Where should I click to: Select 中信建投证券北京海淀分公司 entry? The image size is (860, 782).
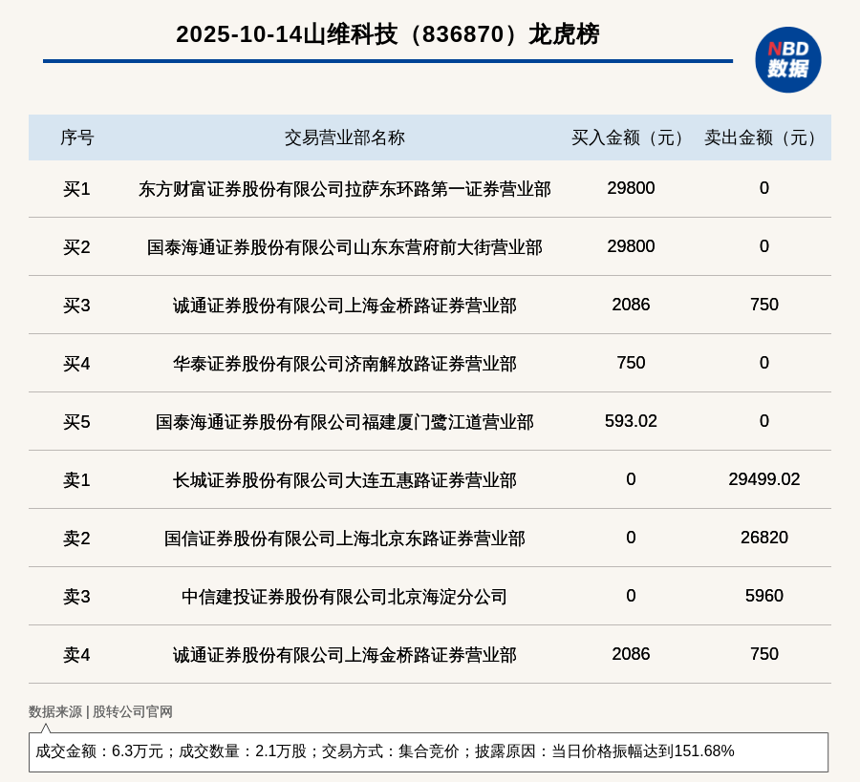[344, 597]
